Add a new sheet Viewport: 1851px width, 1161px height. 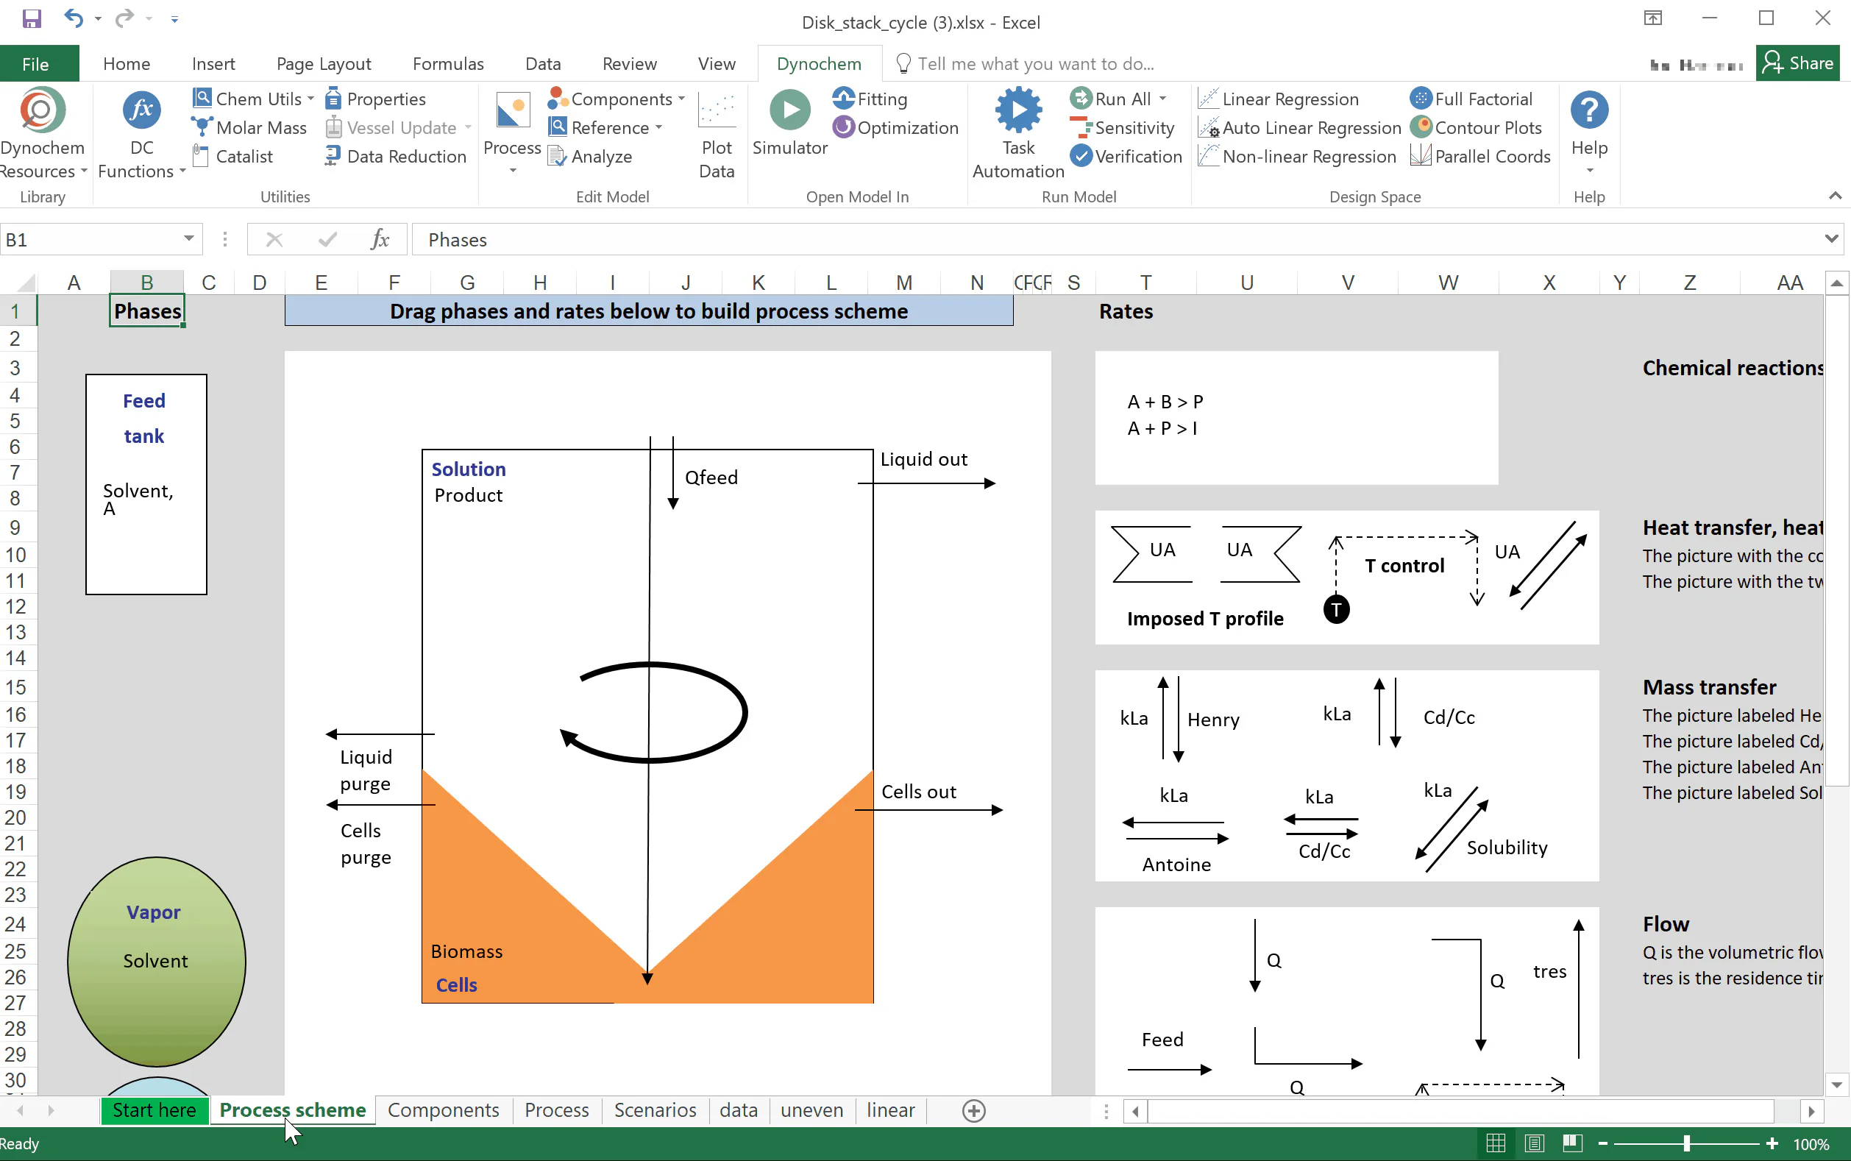click(x=973, y=1111)
